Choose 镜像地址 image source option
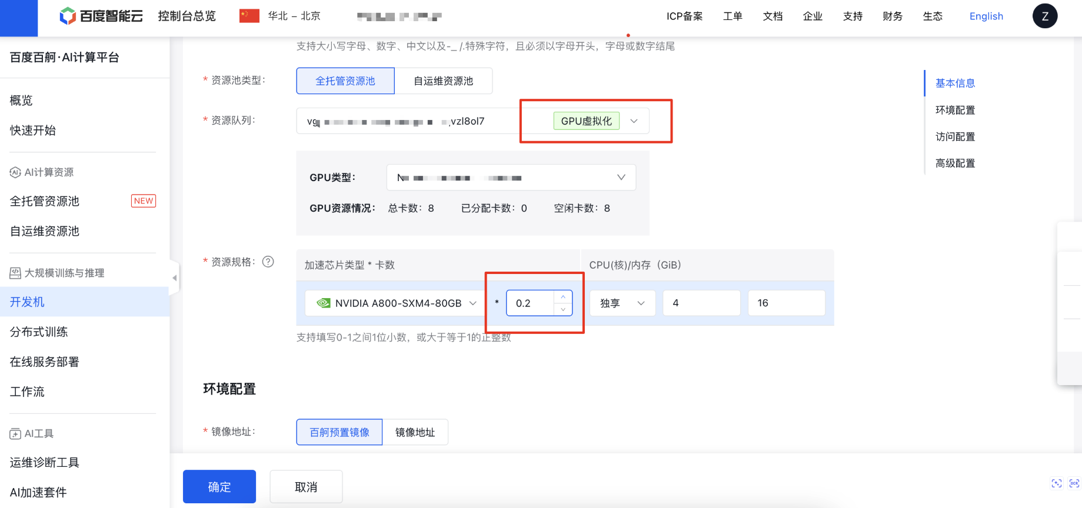 pyautogui.click(x=415, y=432)
